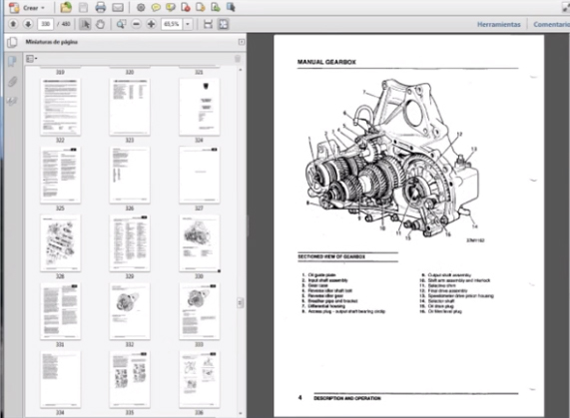570x418 pixels.
Task: Select page 333 thumbnail
Action: 200,311
